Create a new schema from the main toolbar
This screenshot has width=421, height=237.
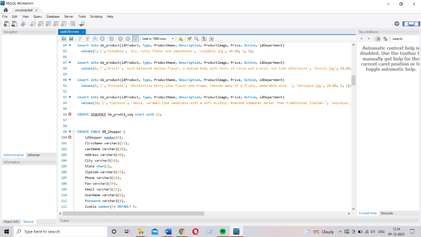tap(32, 23)
